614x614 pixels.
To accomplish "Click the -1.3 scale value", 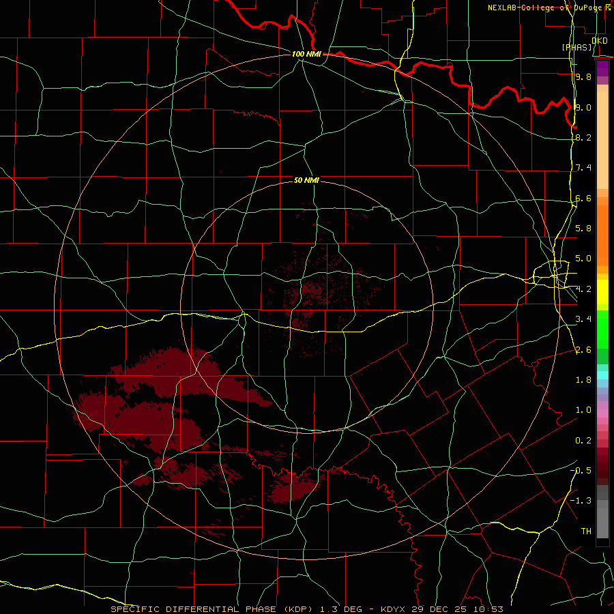I will [581, 501].
